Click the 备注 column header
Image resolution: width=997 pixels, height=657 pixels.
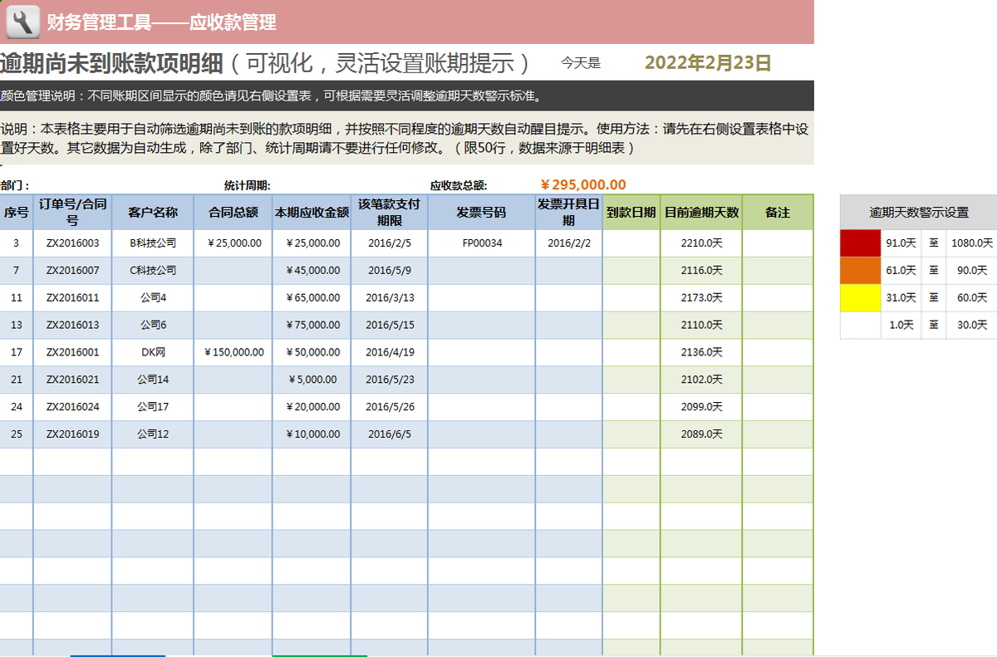(778, 212)
